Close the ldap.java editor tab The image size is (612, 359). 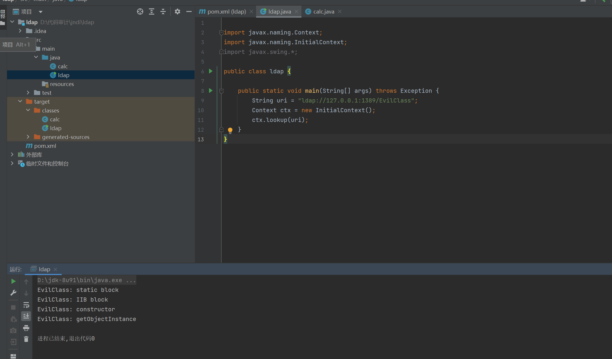[x=296, y=11]
